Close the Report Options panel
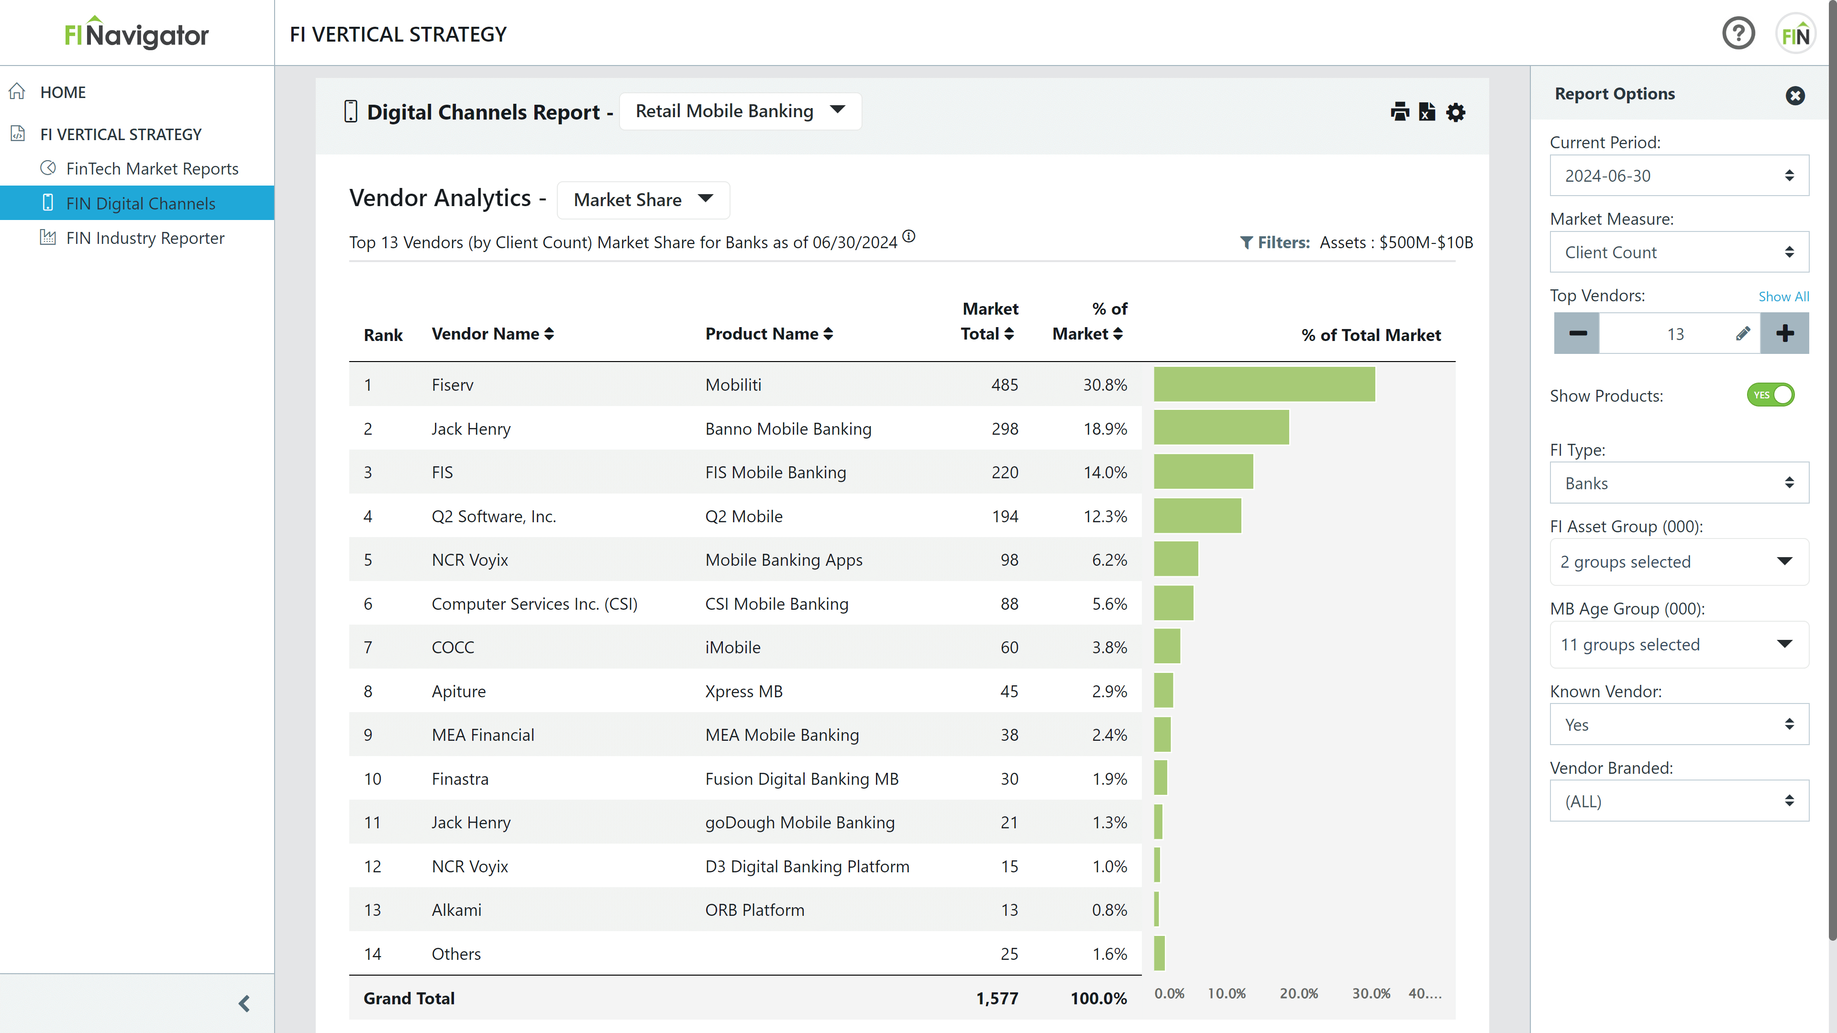The image size is (1837, 1033). click(1795, 95)
